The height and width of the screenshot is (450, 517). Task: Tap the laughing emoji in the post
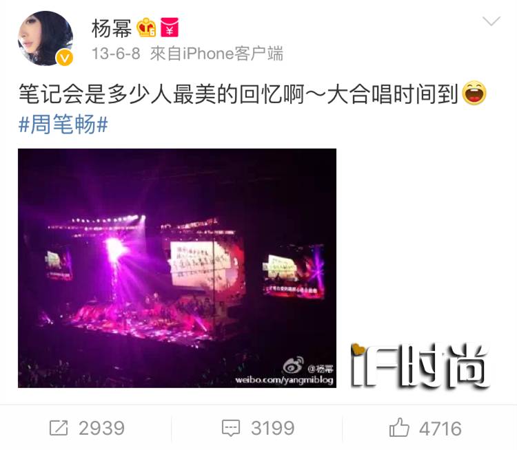pos(474,93)
